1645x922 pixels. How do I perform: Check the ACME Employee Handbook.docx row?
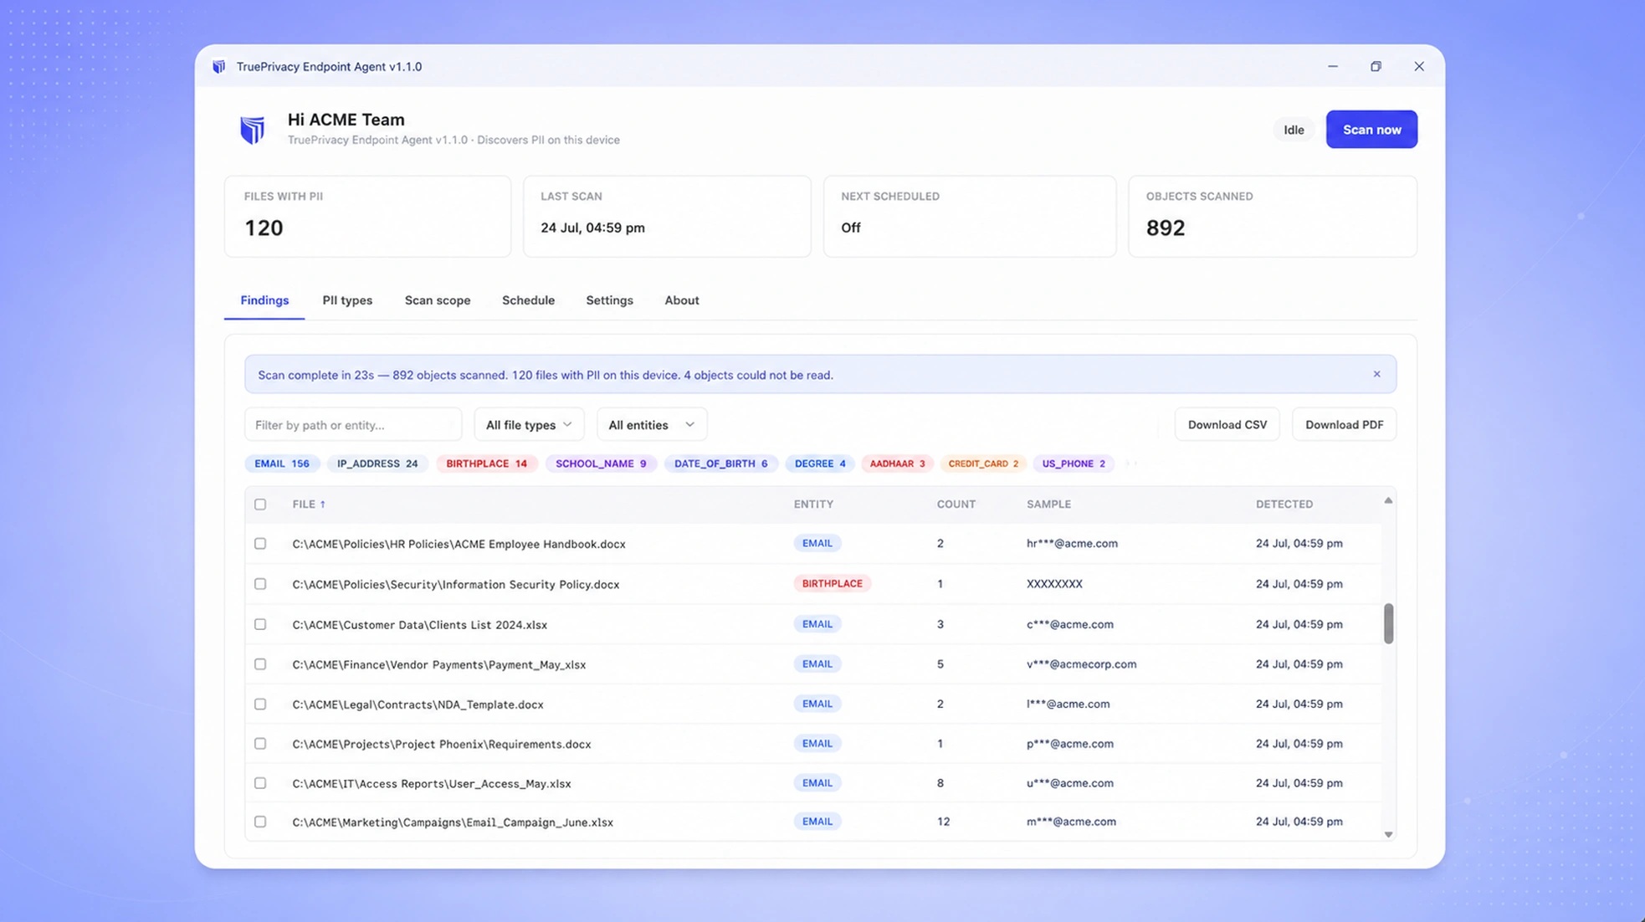[260, 544]
